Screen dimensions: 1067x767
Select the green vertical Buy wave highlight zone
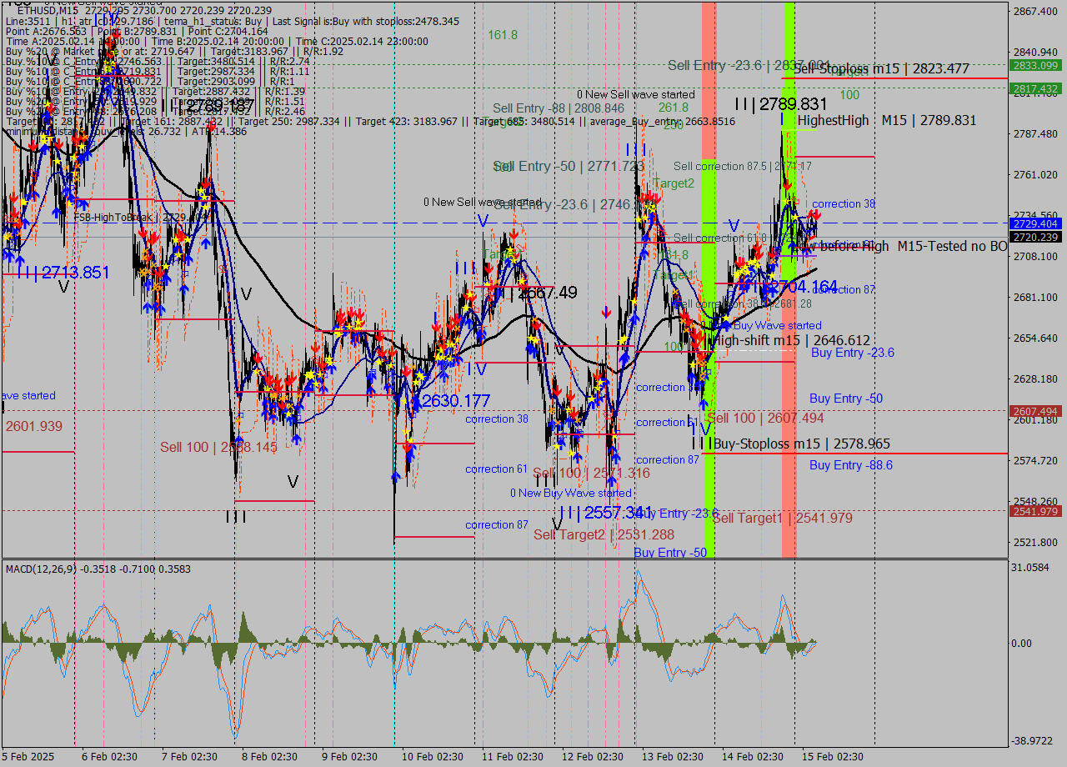click(709, 333)
